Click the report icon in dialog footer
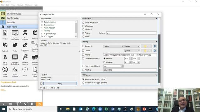Image resolution: width=200 pixels, height=112 pixels. (x=44, y=88)
